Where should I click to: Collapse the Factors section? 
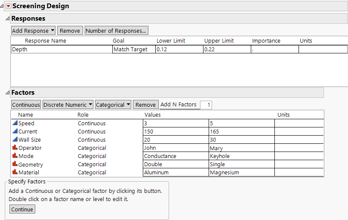(7, 93)
